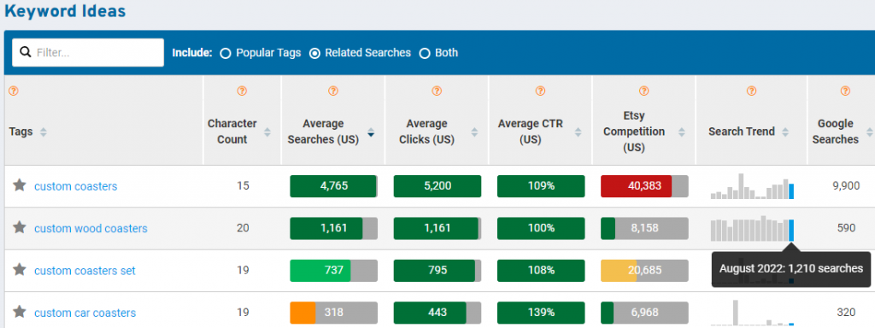Sort table by Character Count
The image size is (875, 328).
[x=267, y=132]
